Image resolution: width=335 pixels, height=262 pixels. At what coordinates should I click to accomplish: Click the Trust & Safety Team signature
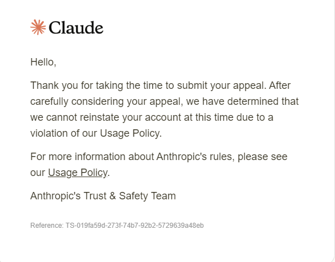click(x=103, y=196)
